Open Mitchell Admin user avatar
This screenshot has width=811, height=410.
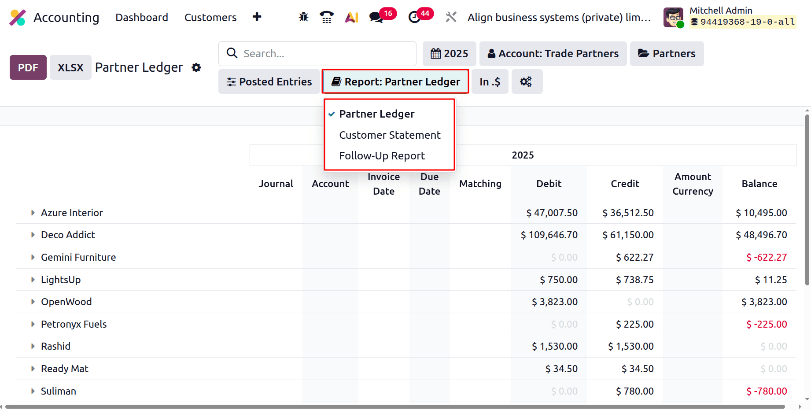[673, 18]
